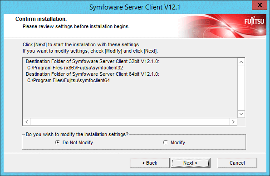The height and width of the screenshot is (176, 270).
Task: Go to previous step with Back button
Action: 150,163
